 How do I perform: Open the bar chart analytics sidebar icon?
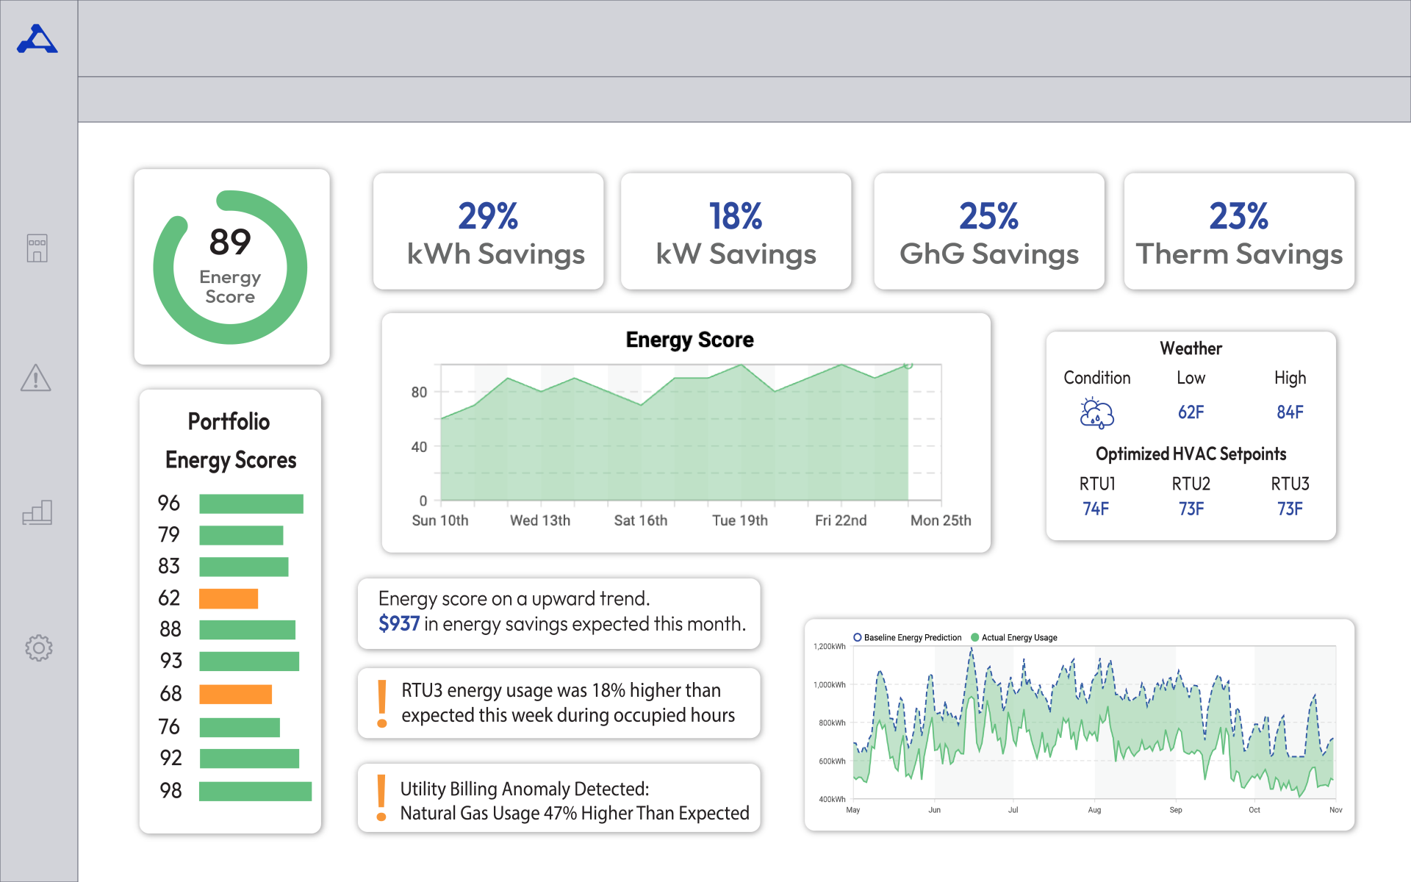(x=37, y=512)
